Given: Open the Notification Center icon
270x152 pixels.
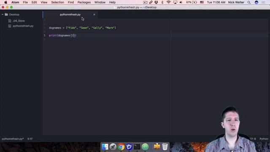Looking at the screenshot, I should point(263,3).
